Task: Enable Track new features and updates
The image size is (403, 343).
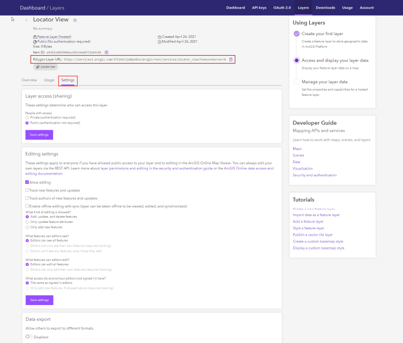Action: 27,190
